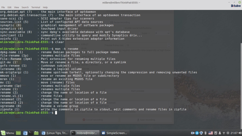Click the 'zipnote (1)' entry
Viewport: 242px width, 136px height.
93,110
